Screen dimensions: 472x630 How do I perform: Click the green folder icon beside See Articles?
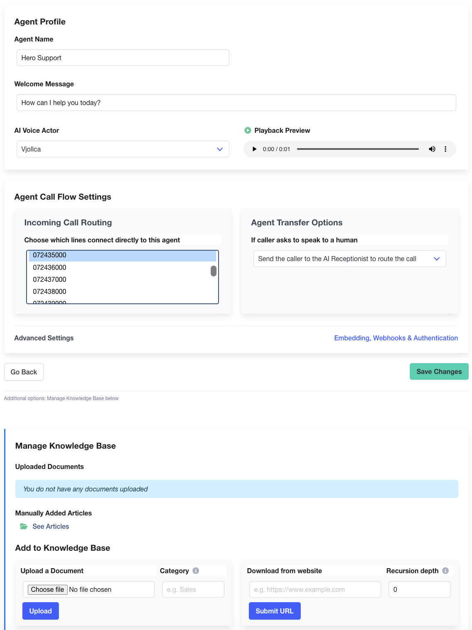[24, 526]
